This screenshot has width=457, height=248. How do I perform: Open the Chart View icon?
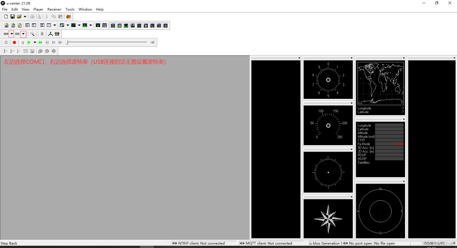73,25
